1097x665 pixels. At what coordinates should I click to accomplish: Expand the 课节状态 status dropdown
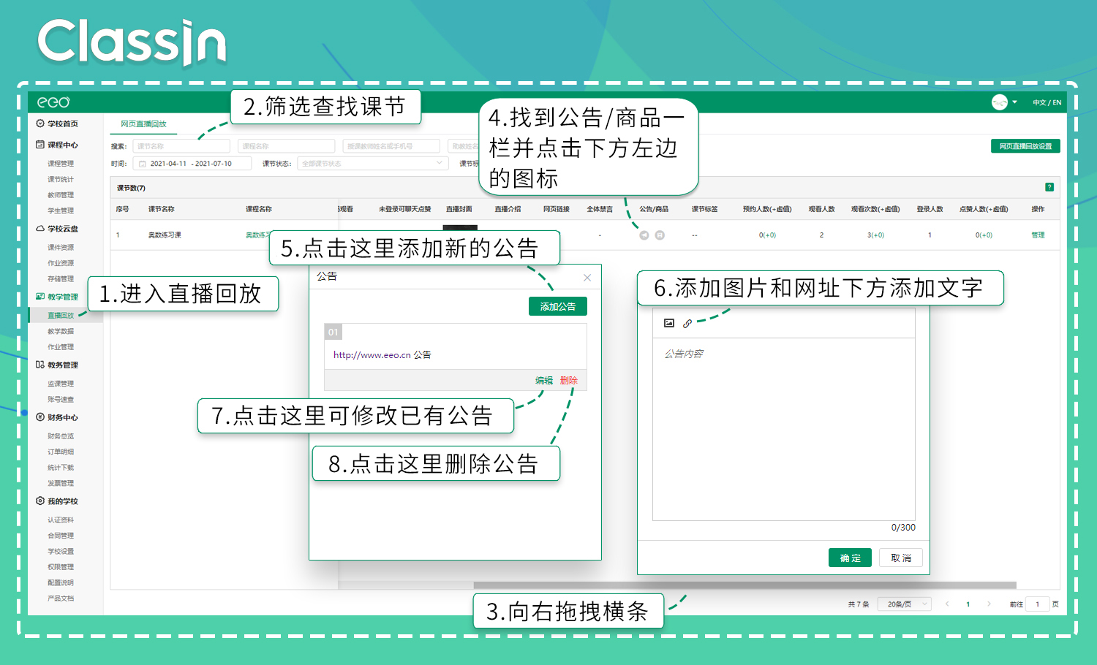point(373,164)
